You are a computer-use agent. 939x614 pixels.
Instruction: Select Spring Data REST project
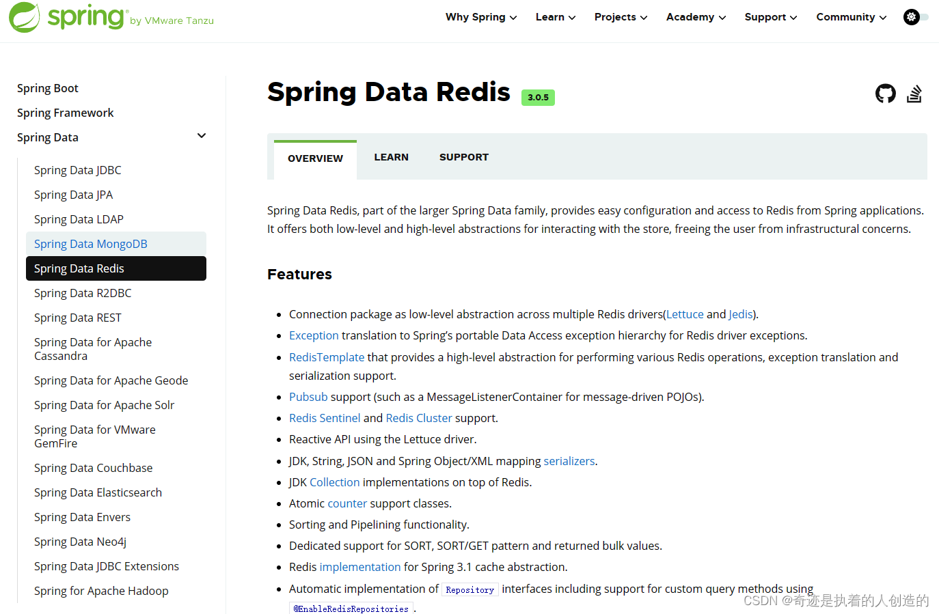(x=78, y=318)
